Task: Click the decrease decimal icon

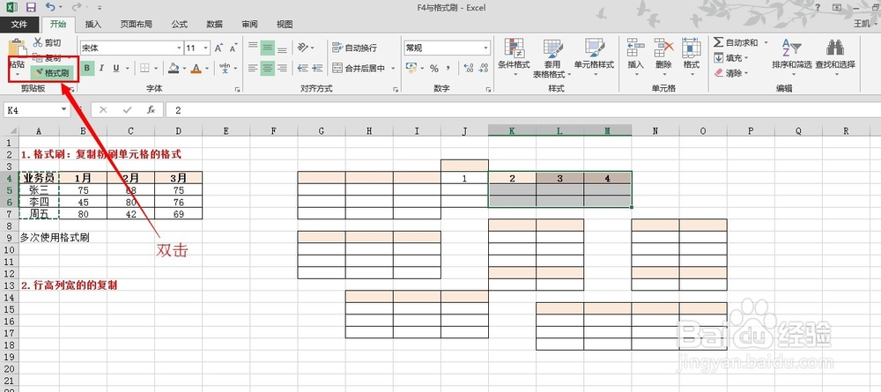Action: [483, 68]
